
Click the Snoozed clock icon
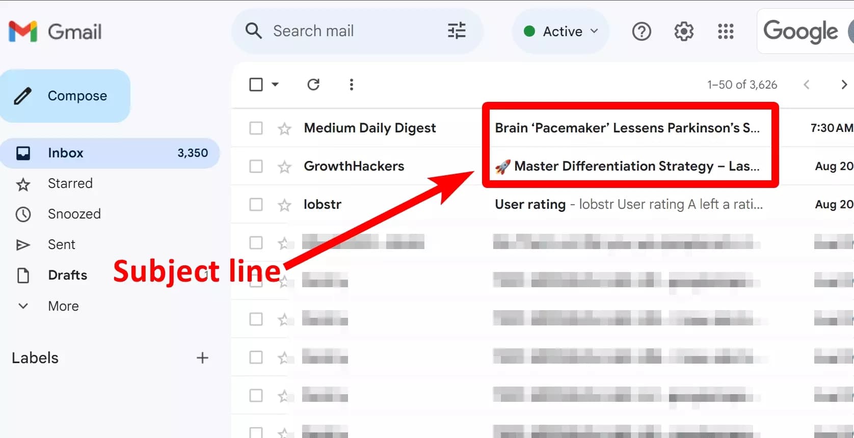23,214
